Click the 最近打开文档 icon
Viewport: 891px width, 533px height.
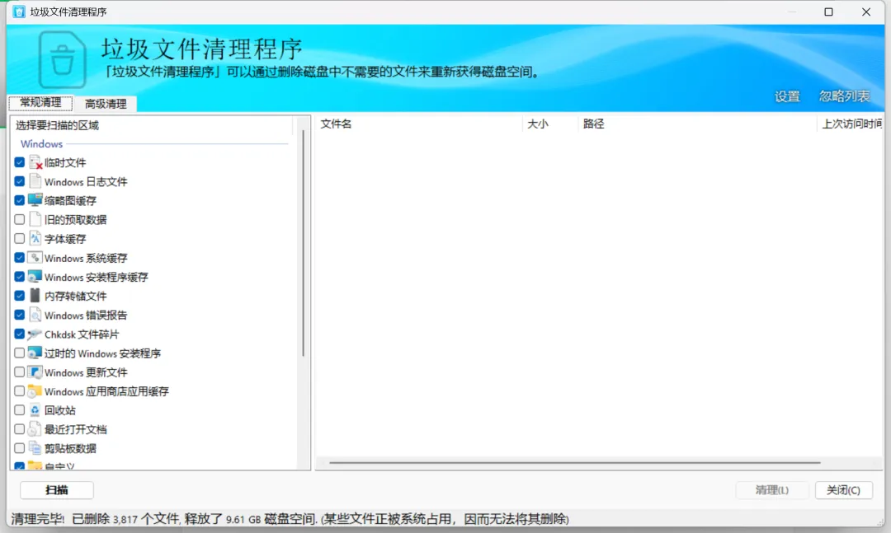tap(35, 429)
